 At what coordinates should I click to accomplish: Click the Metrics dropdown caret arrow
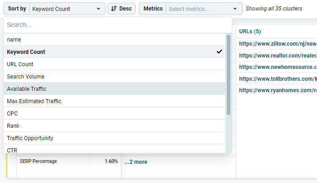[x=235, y=9]
